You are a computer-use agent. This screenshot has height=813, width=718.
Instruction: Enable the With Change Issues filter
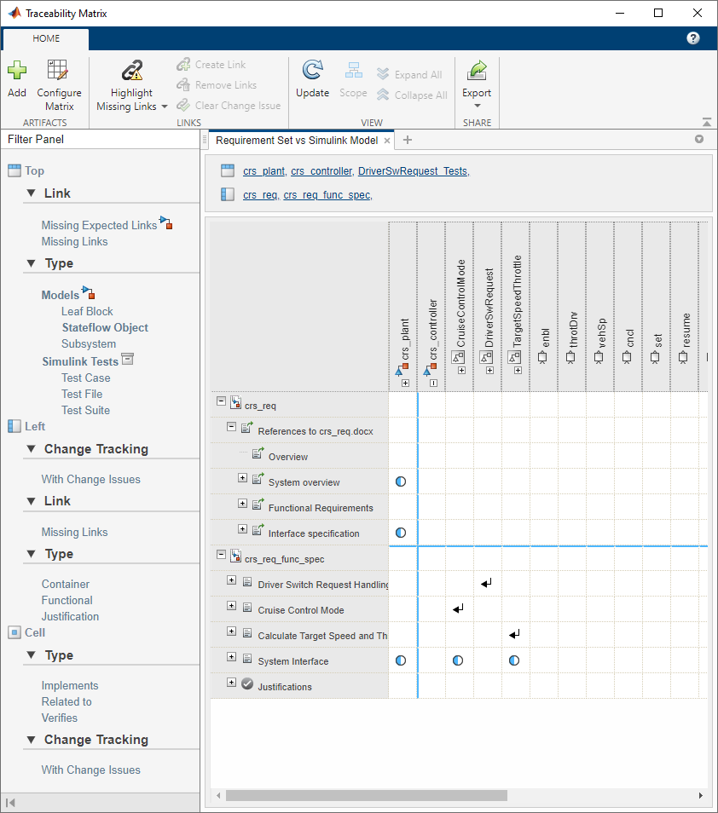(90, 479)
